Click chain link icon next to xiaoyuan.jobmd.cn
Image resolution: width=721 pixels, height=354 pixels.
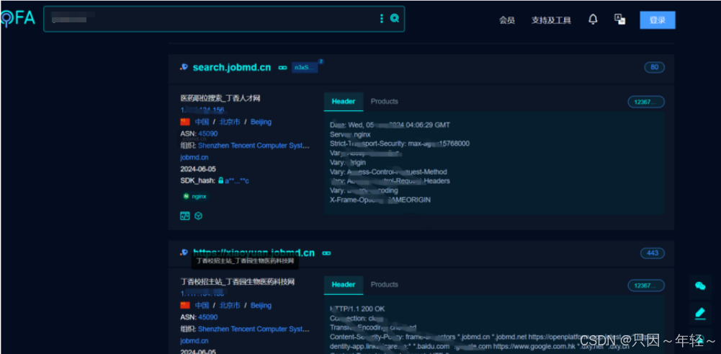326,253
